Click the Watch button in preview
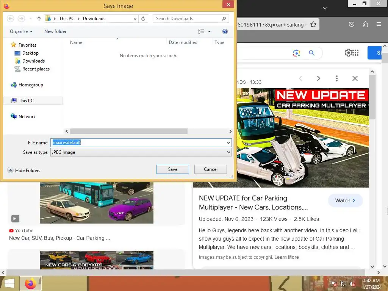 click(x=345, y=200)
